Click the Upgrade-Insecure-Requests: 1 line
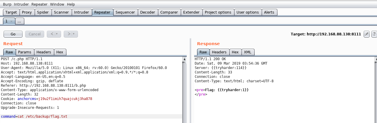Screen dimensions: 377x123 tap(30, 108)
